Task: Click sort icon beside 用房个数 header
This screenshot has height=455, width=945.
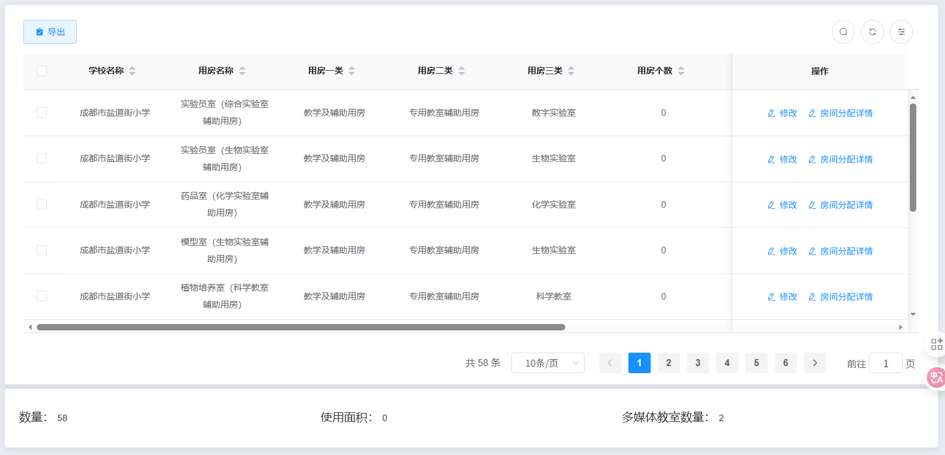Action: coord(681,71)
